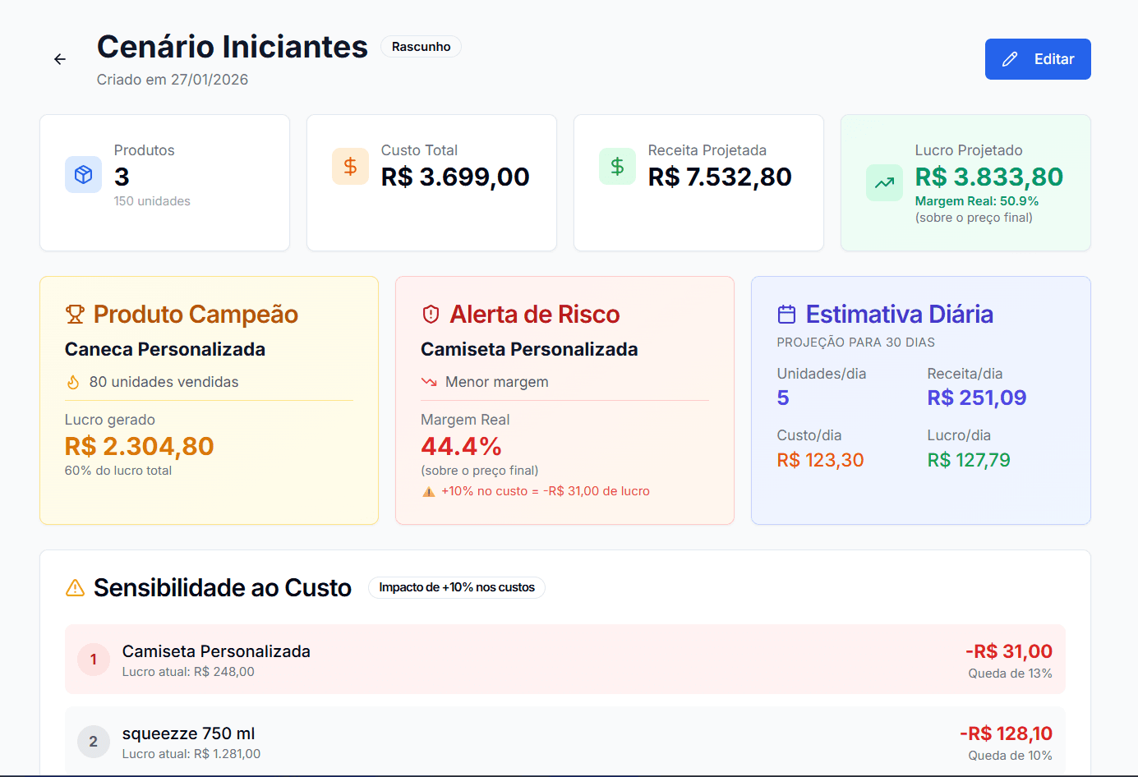Viewport: 1138px width, 777px height.
Task: Click the trophy icon next to Produto Campeão
Action: [x=75, y=314]
